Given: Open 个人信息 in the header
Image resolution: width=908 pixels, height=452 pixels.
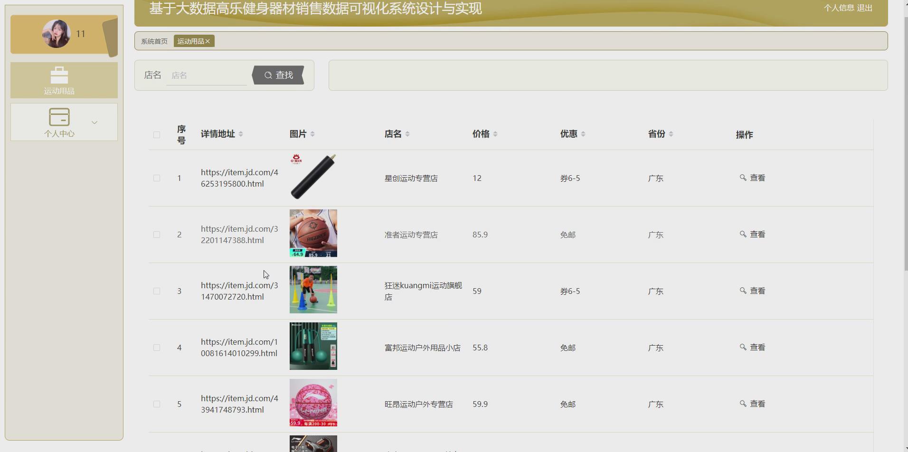Looking at the screenshot, I should pyautogui.click(x=839, y=8).
